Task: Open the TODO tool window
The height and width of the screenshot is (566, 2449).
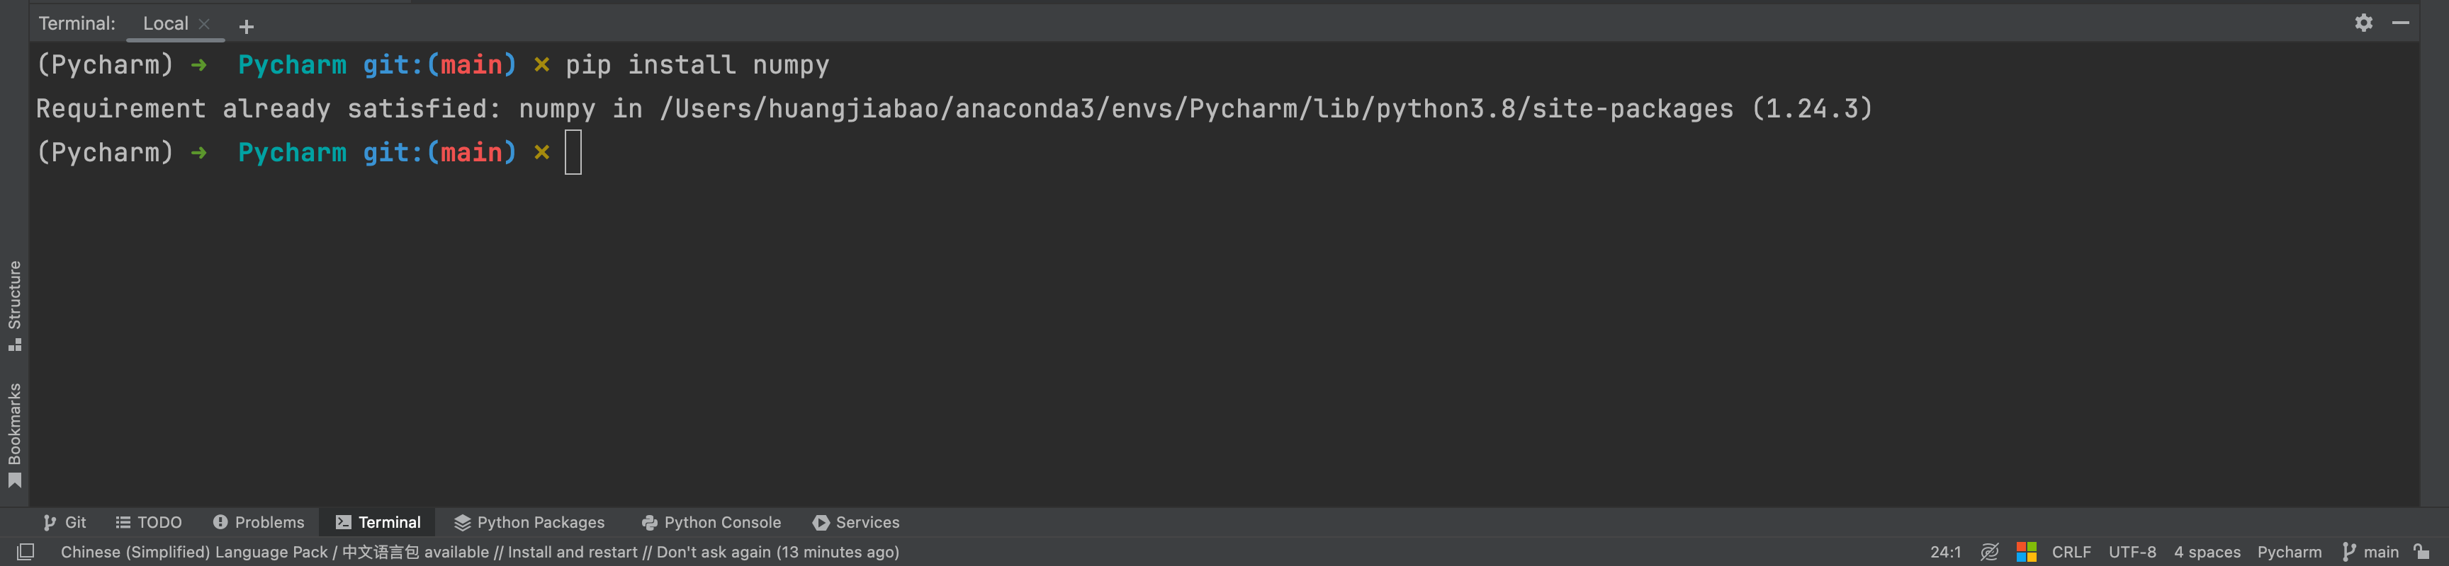Action: [x=148, y=522]
